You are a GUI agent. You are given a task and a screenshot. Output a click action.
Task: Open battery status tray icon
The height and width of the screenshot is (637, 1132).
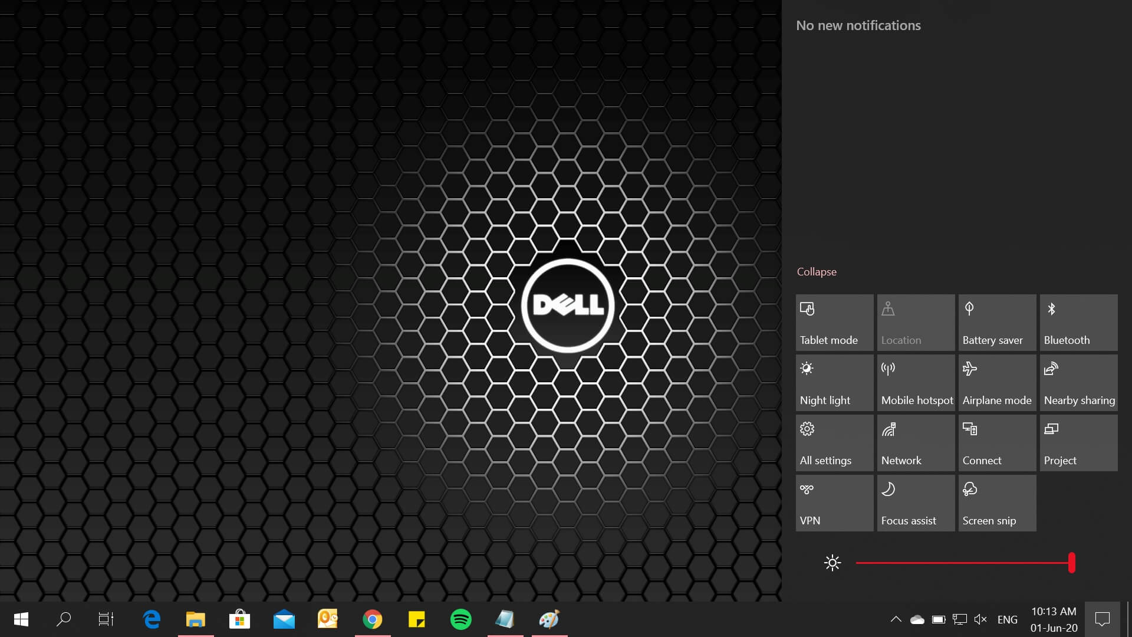click(939, 619)
